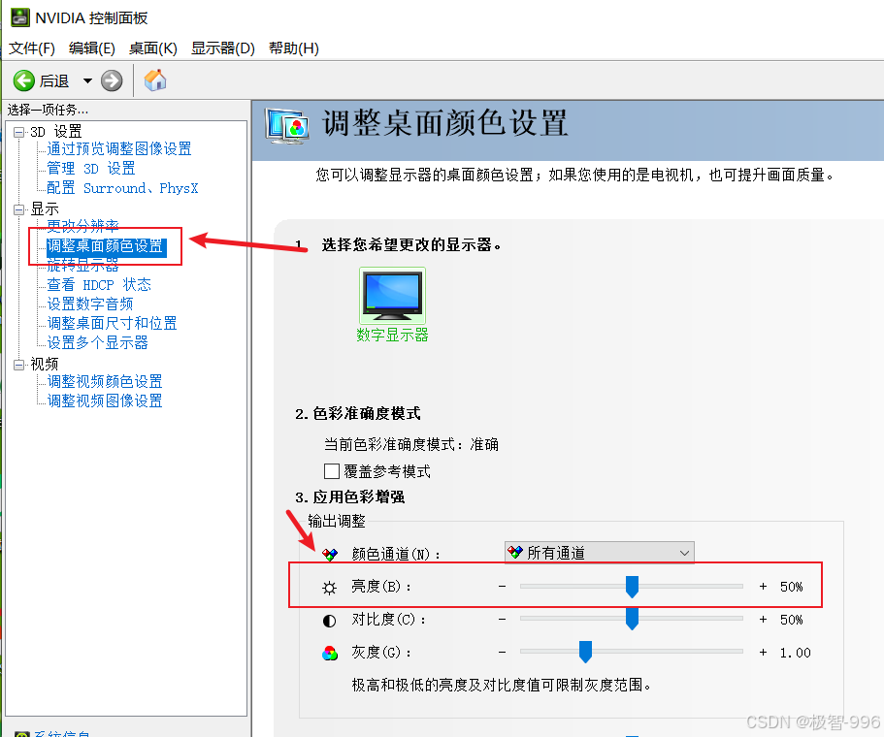Open 查看 HDCP 状态
Image resolution: width=884 pixels, height=737 pixels.
99,284
